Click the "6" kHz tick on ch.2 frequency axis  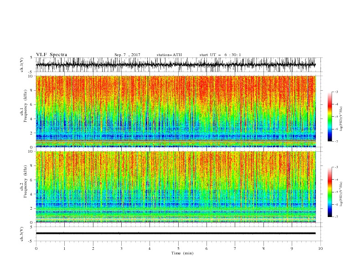click(x=32, y=180)
